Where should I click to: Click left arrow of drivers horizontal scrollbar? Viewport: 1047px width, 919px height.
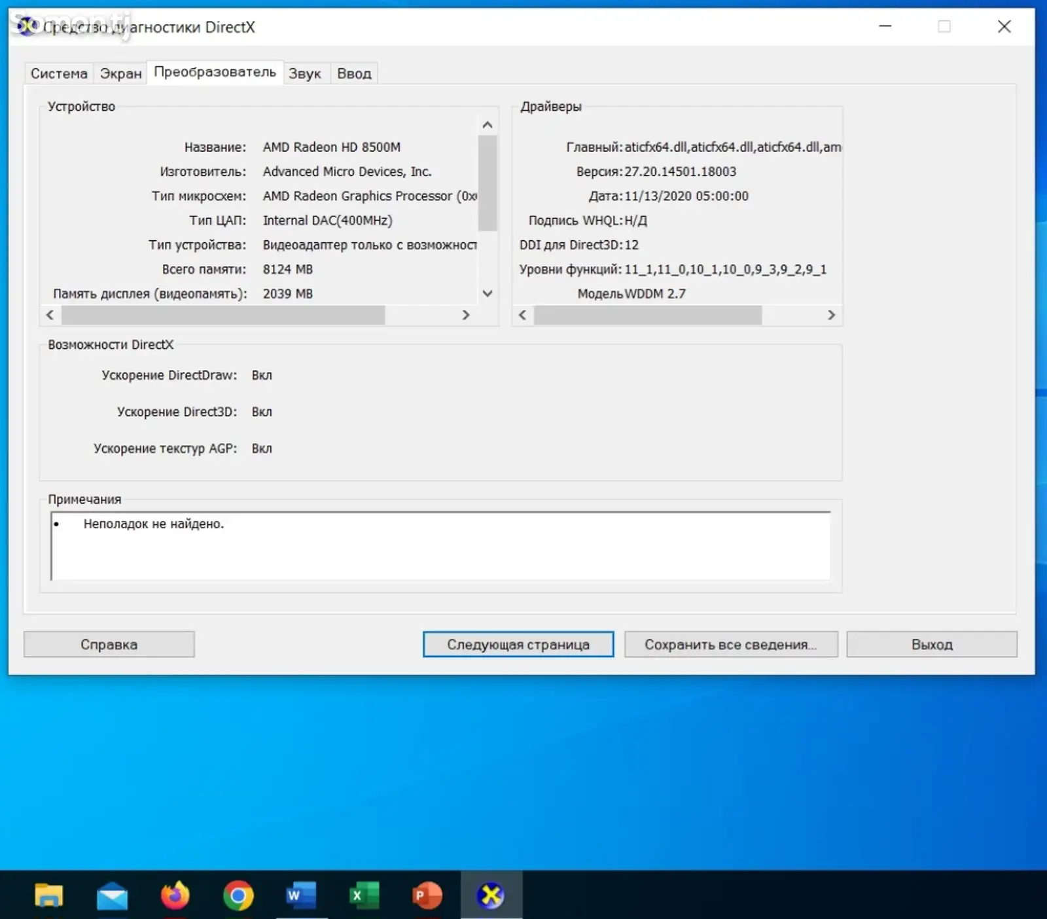click(522, 315)
